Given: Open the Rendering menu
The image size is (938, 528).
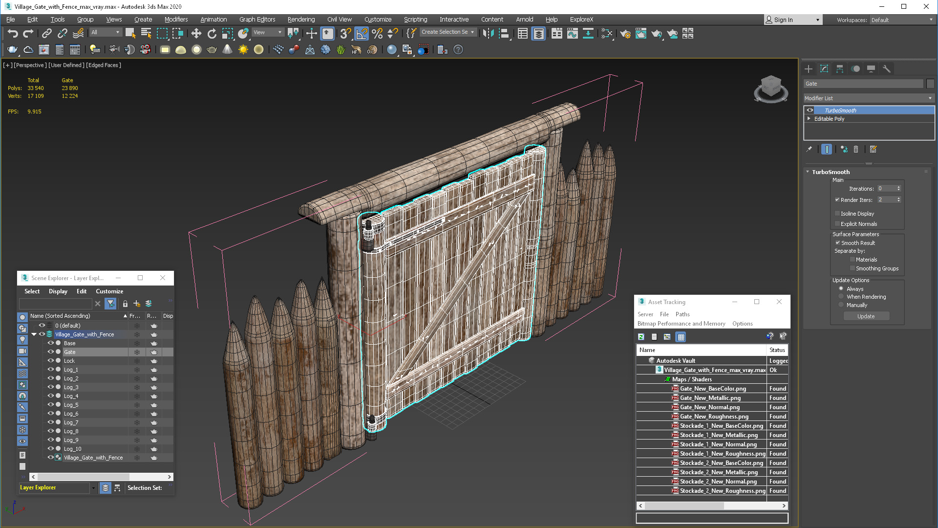Looking at the screenshot, I should click(301, 20).
